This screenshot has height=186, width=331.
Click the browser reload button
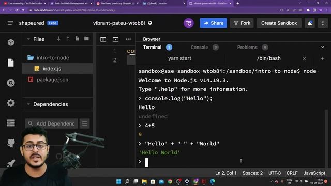[17, 10]
